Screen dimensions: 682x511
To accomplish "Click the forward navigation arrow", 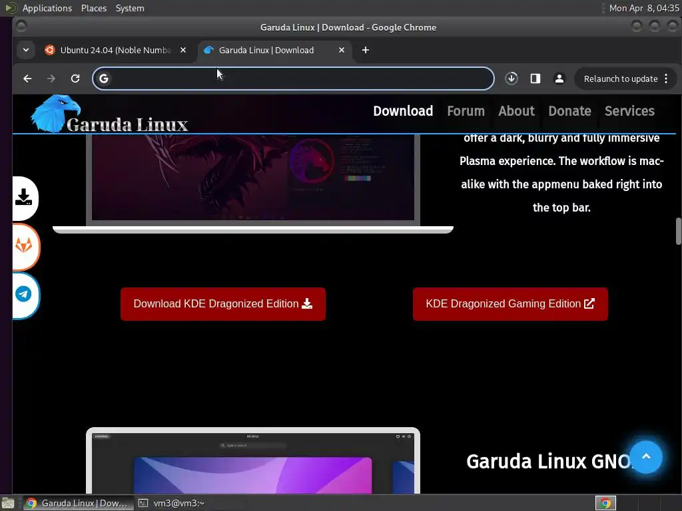I will (51, 79).
